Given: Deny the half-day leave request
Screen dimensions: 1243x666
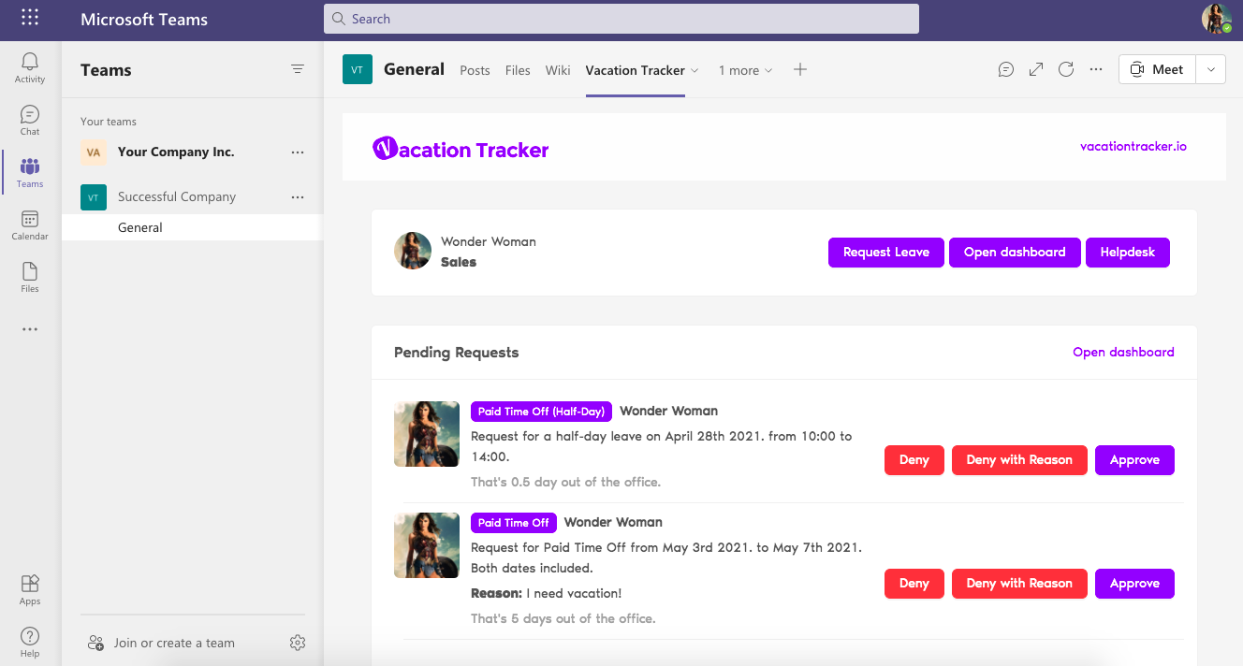Looking at the screenshot, I should pyautogui.click(x=914, y=459).
